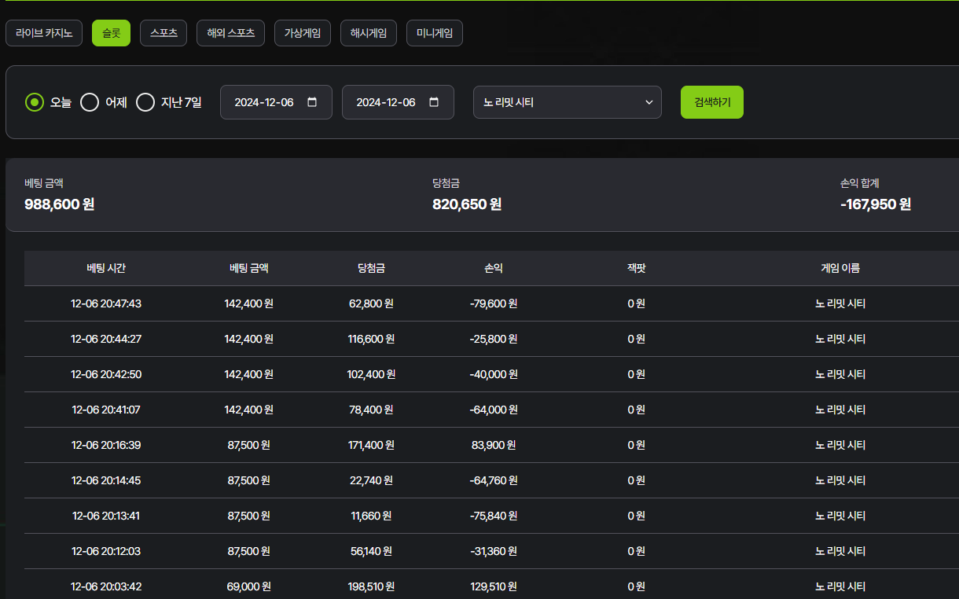Click winnings cell 102,400 원

[x=371, y=374]
